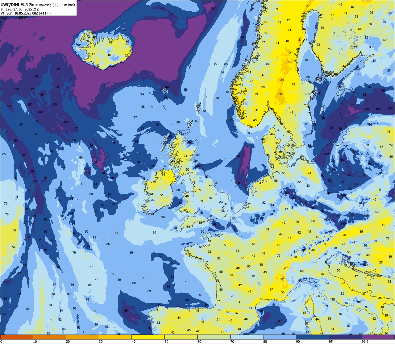Click the humidity value 22 in southeastern France

282,279
